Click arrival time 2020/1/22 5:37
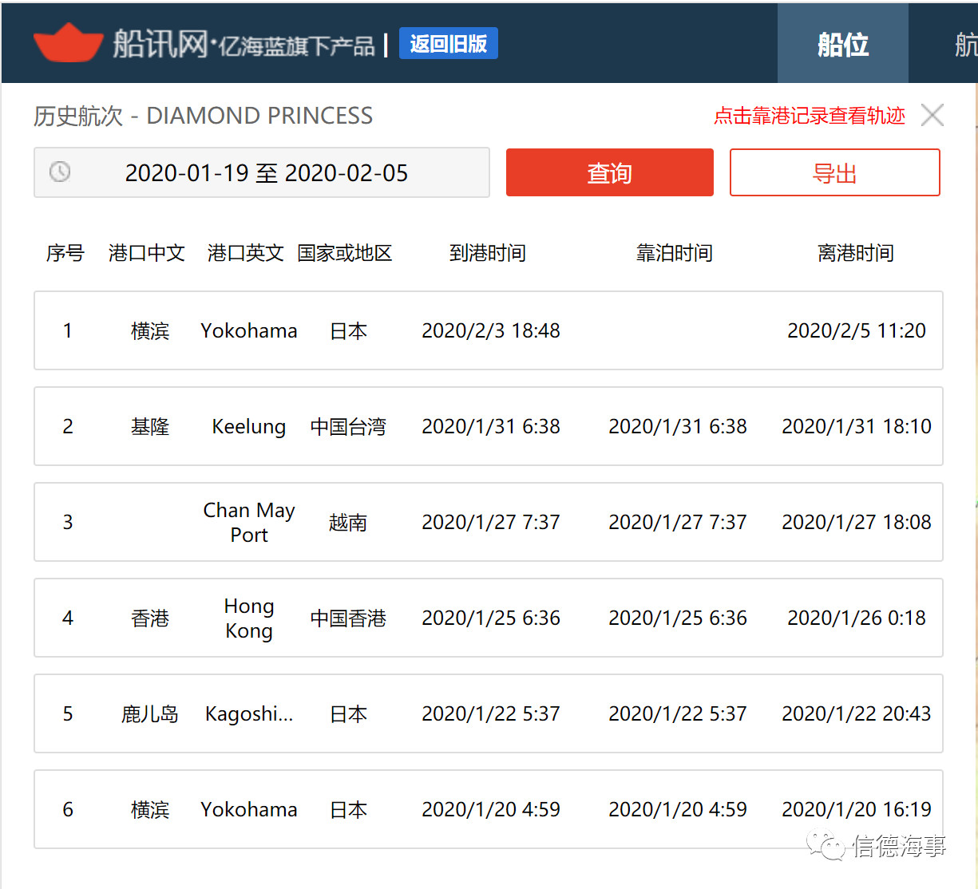 pos(491,713)
